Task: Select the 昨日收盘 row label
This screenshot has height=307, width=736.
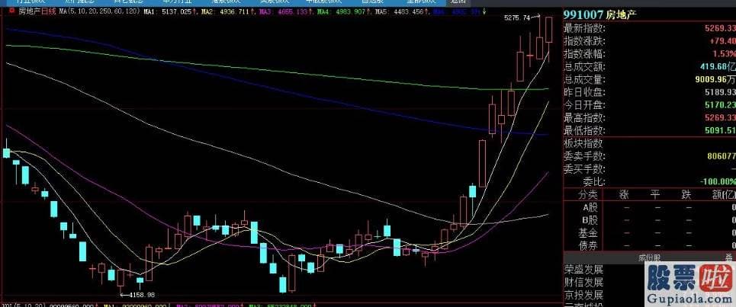Action: click(584, 92)
